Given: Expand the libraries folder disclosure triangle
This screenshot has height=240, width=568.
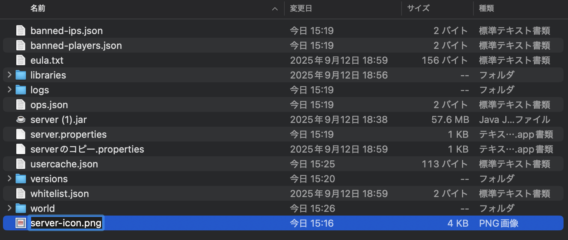Looking at the screenshot, I should [10, 75].
